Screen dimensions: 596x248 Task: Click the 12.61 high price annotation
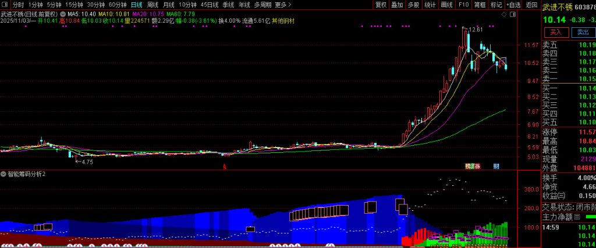(x=476, y=30)
